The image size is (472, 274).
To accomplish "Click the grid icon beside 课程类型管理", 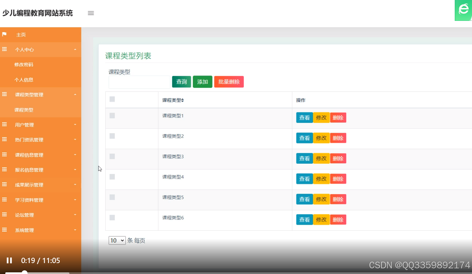I will (4, 94).
